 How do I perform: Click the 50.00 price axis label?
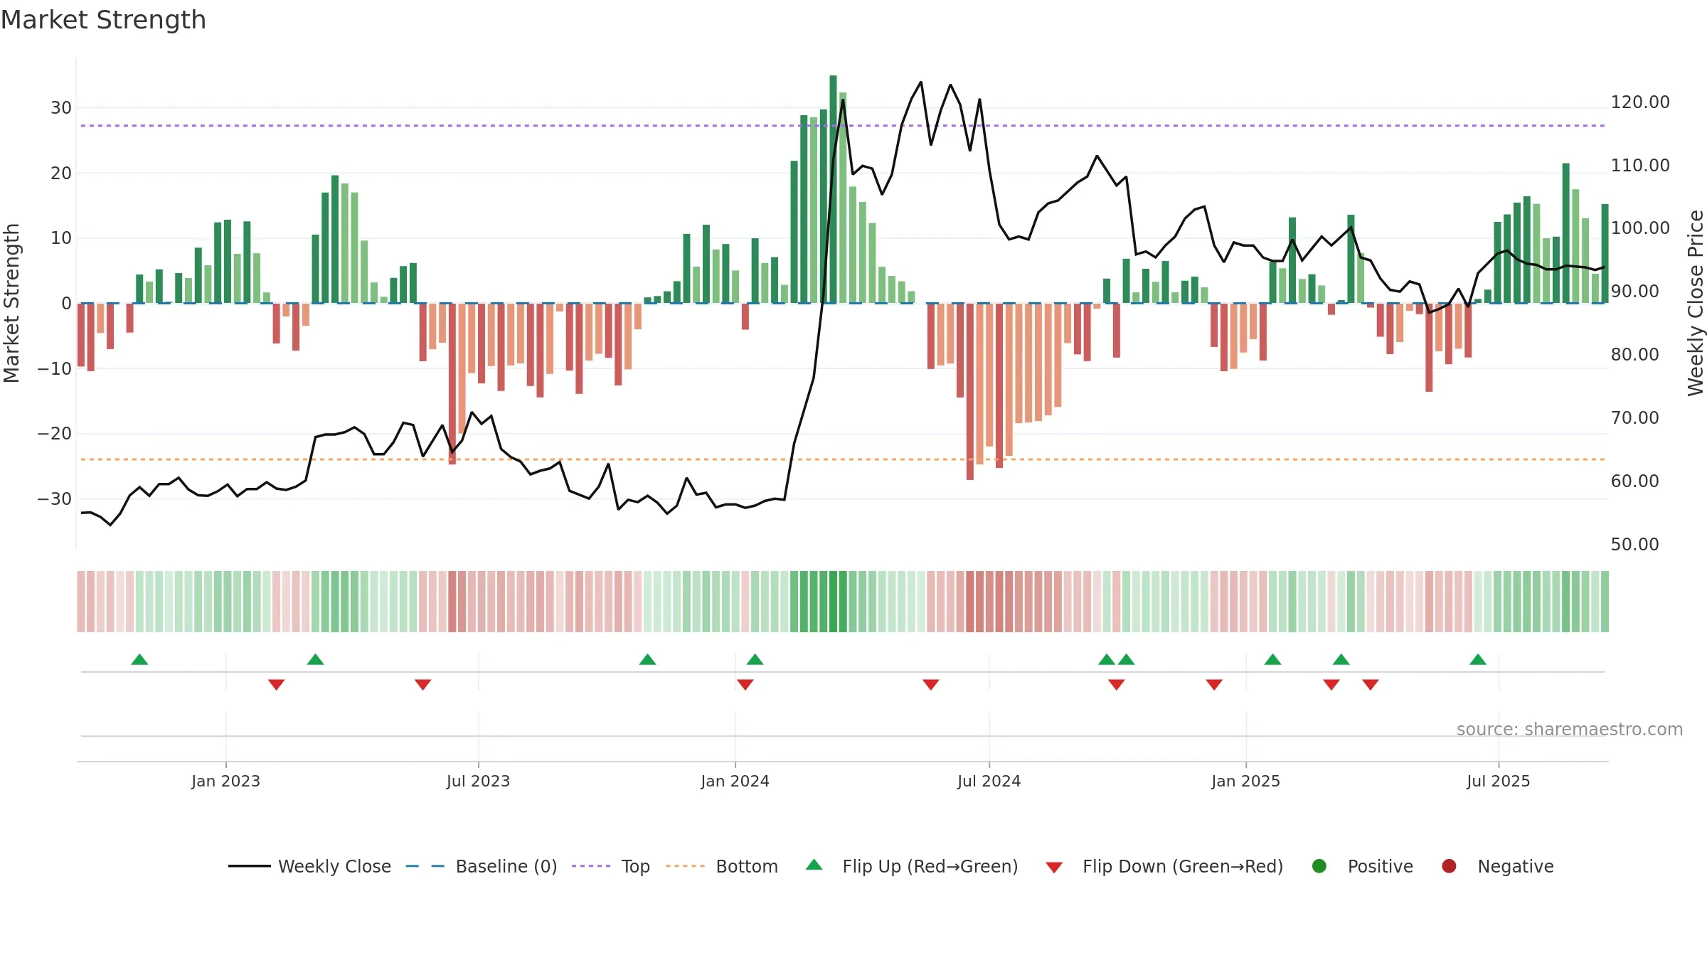point(1634,545)
